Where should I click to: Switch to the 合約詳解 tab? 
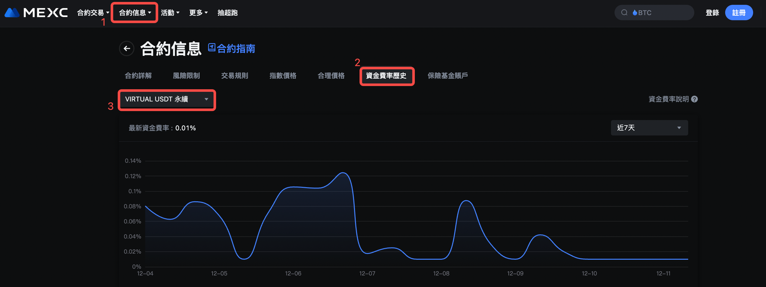tap(138, 76)
